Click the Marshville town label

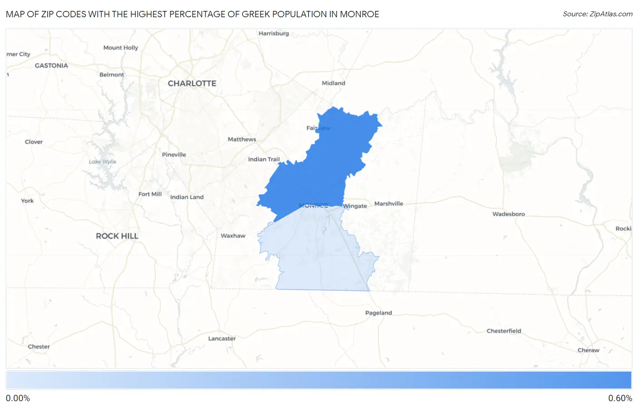point(388,204)
